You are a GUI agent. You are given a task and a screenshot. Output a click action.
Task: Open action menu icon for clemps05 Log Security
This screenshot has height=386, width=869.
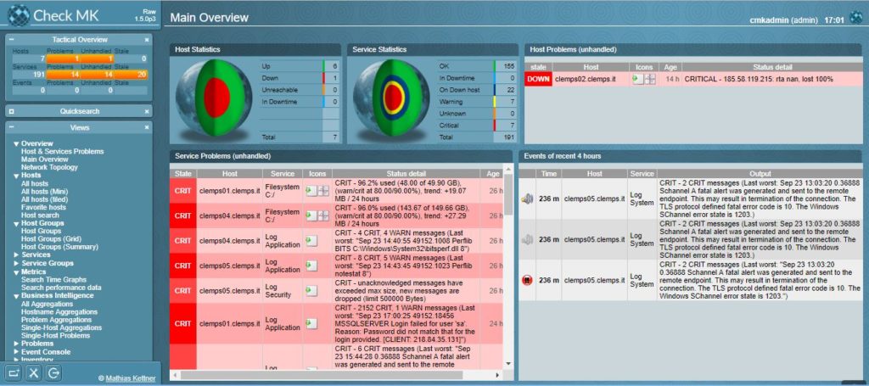[311, 290]
